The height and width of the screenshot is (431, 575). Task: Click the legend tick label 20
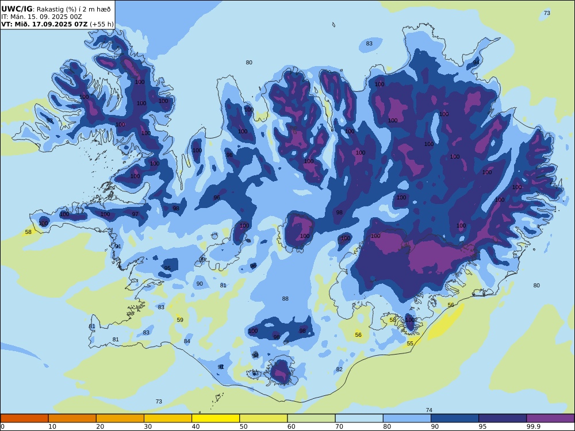(x=100, y=426)
